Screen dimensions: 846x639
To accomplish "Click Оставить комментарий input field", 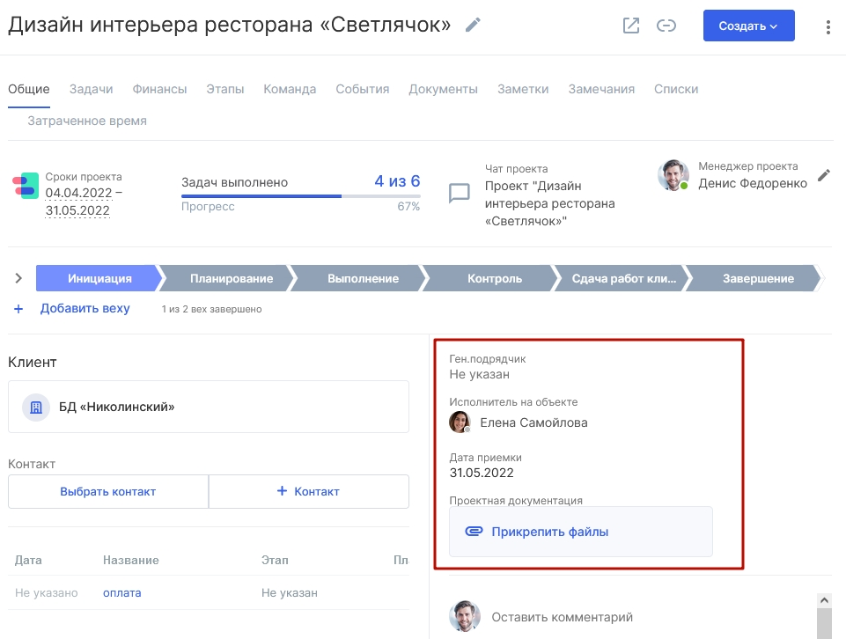I will point(562,617).
